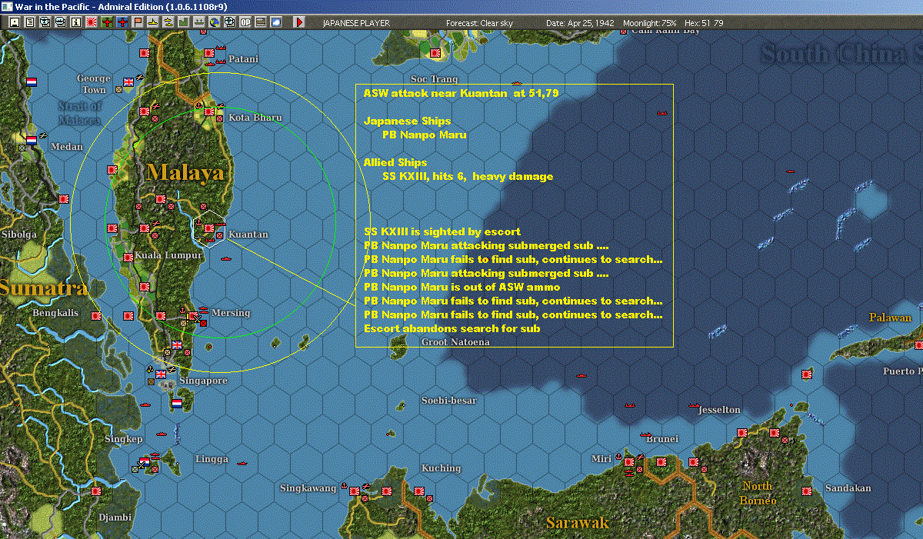
Task: Click the Soebi-besar label
Action: (449, 401)
